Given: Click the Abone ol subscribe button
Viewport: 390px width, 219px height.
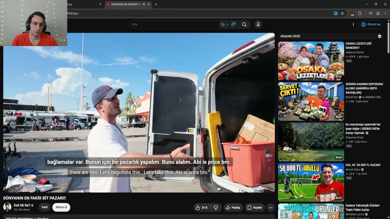Looking at the screenshot, I should (x=61, y=207).
